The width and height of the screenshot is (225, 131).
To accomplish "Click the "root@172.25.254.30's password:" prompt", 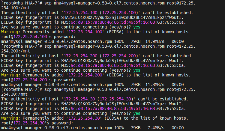I will 37,123.
